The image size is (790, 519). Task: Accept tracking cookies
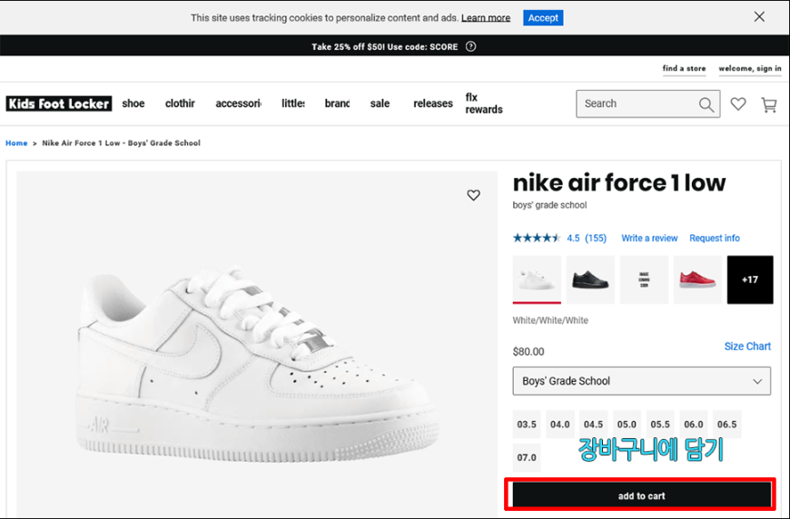coord(543,17)
